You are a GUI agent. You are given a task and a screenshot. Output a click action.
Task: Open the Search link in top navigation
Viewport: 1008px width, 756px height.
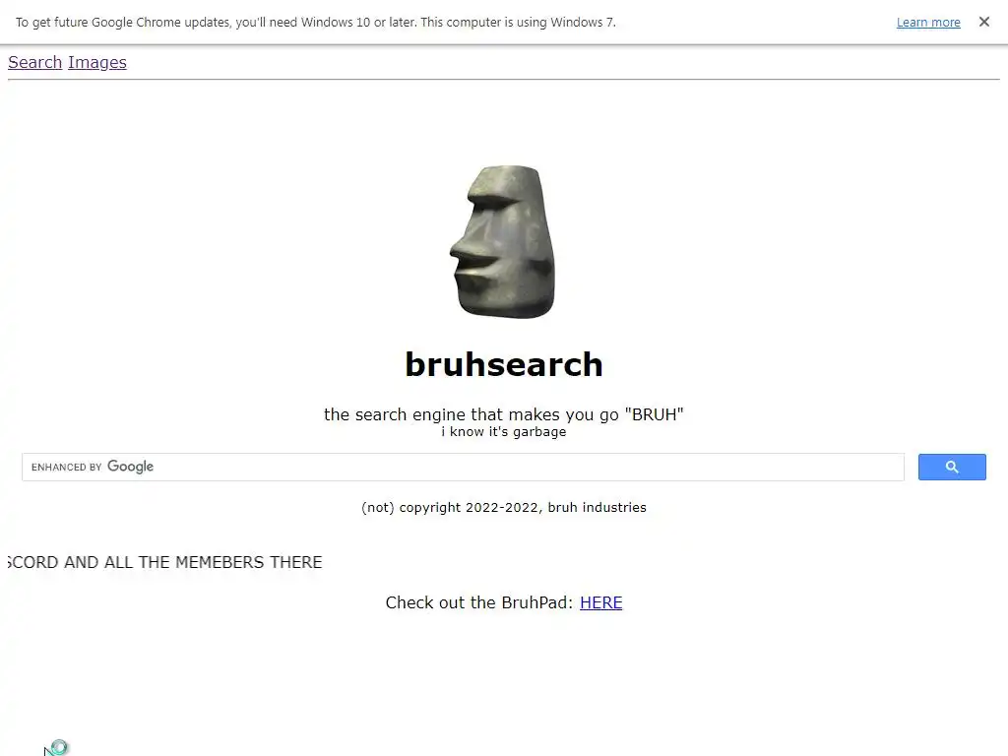(34, 62)
